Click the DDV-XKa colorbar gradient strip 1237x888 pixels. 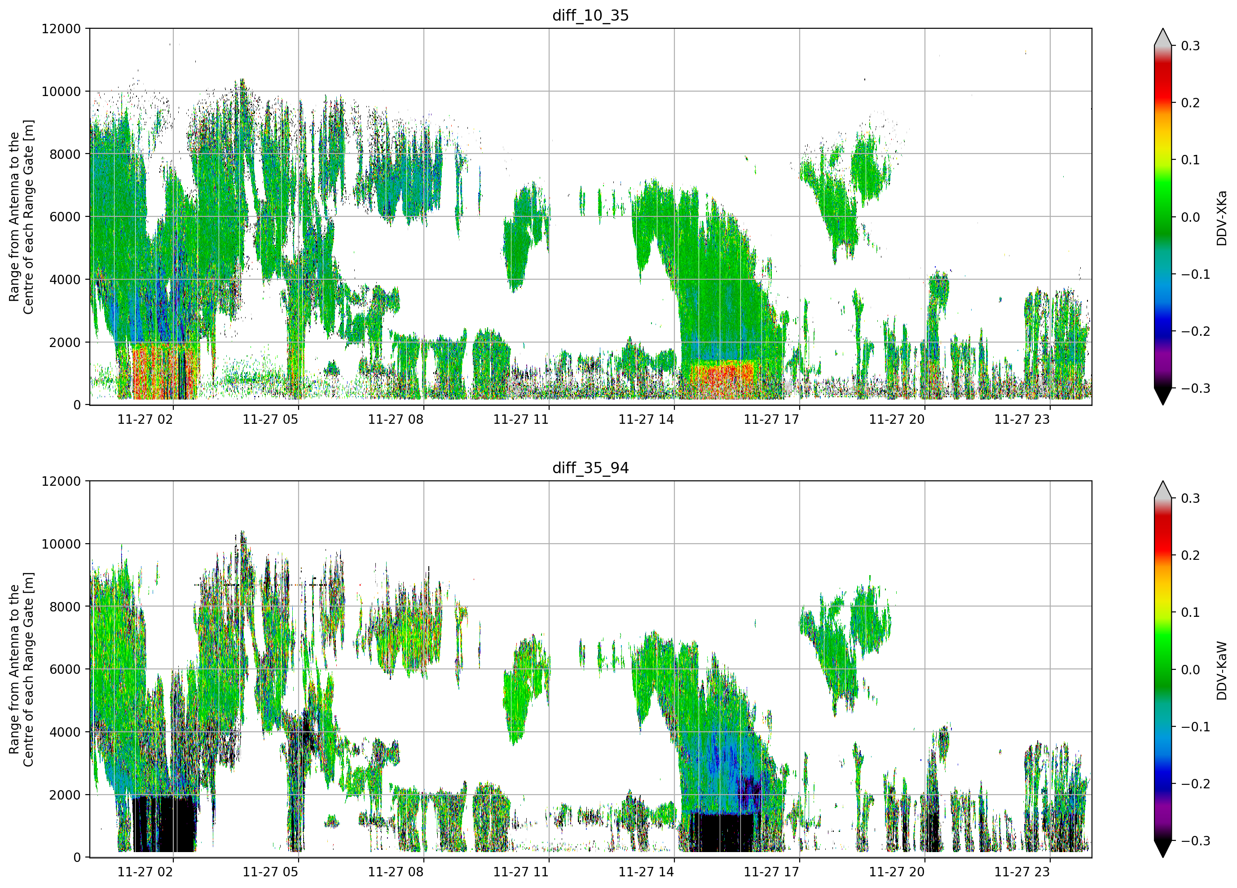pyautogui.click(x=1163, y=217)
